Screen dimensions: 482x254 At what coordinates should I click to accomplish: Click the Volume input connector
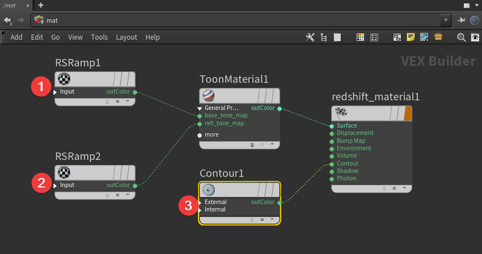click(332, 156)
